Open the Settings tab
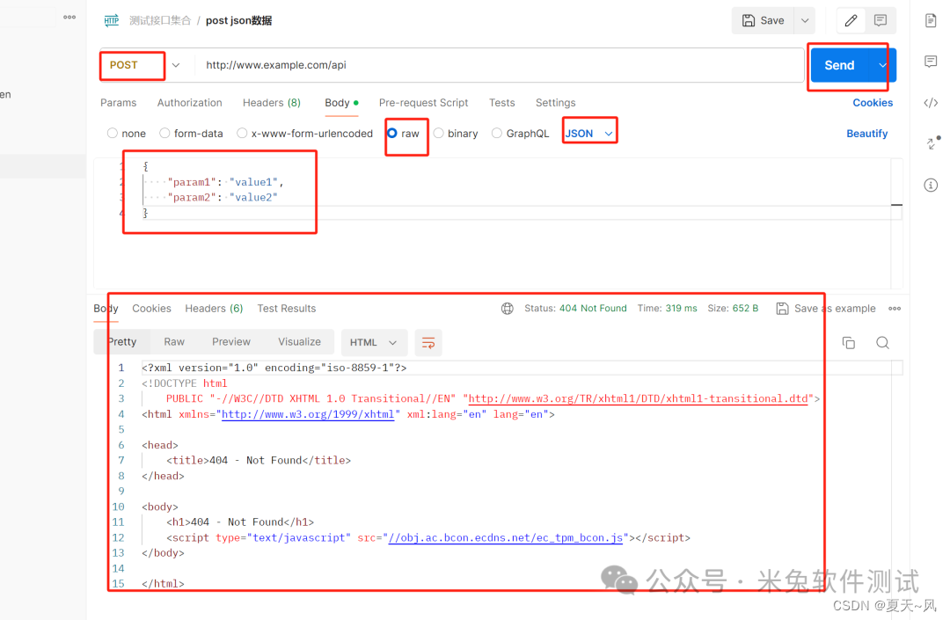Image resolution: width=950 pixels, height=620 pixels. point(556,103)
